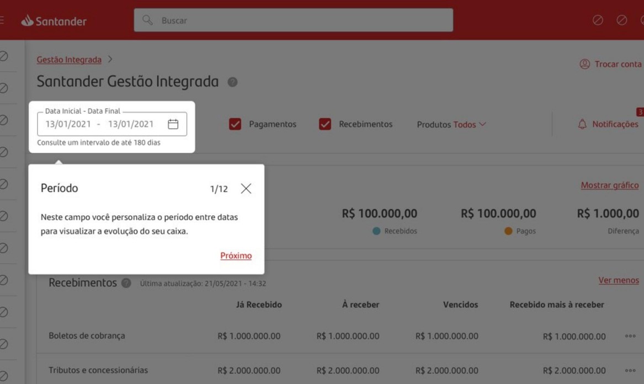This screenshot has height=384, width=644.
Task: Click the Trocar conta user icon
Action: (584, 64)
